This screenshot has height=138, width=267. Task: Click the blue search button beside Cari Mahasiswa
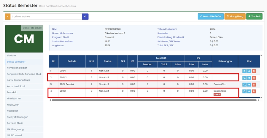click(x=85, y=17)
